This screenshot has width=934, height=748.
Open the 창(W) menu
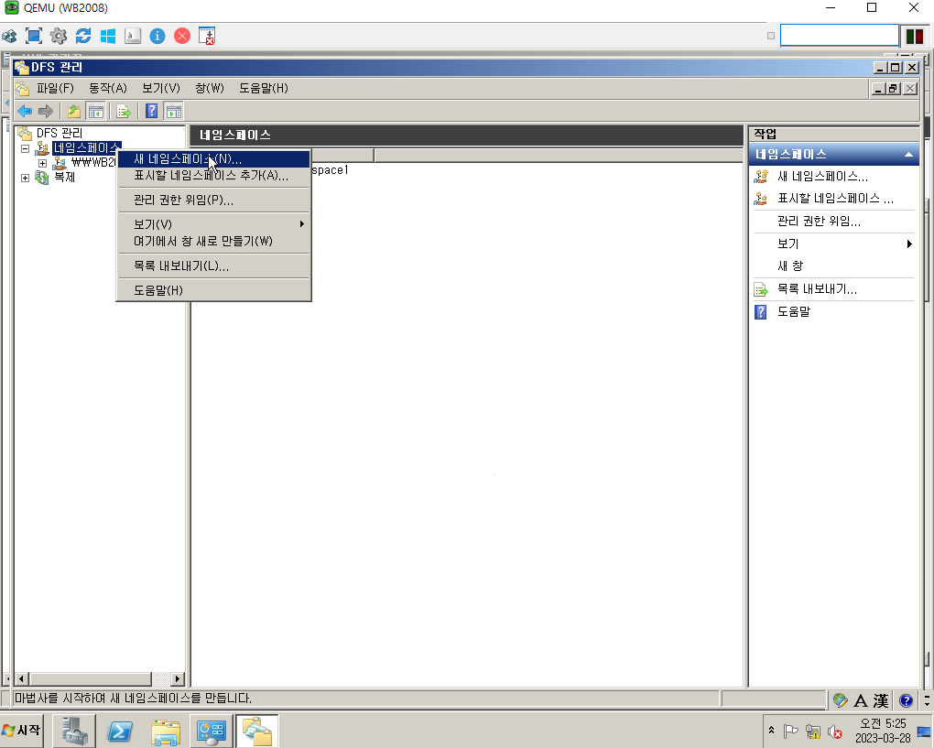point(210,89)
